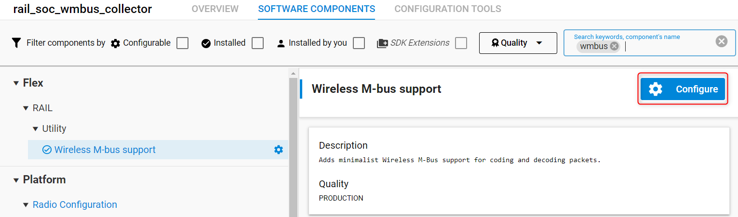
Task: Open the Configuration Tools tab
Action: point(448,9)
